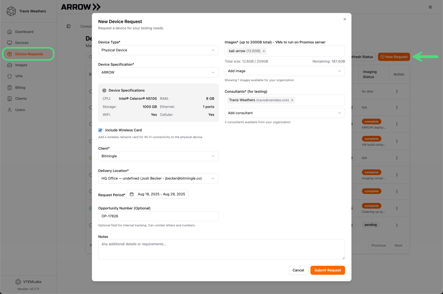Remove kali-arrow image tag with x

[x=264, y=51]
